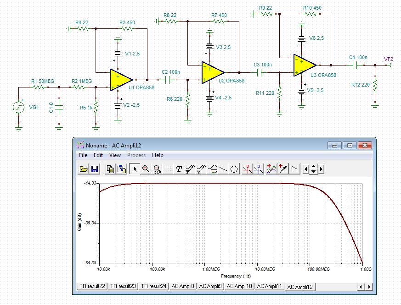Click the R5 1k resistor label
The image size is (401, 305).
[86, 108]
